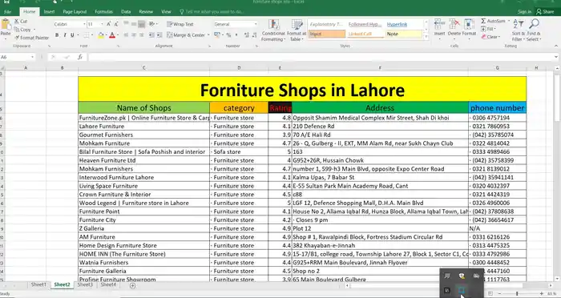Switch to the Sheet3 tab
The height and width of the screenshot is (298, 561).
tap(85, 284)
